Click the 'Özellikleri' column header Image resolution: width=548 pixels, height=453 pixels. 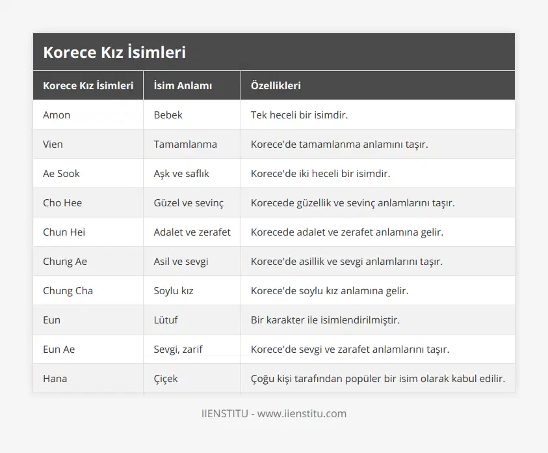pyautogui.click(x=276, y=85)
